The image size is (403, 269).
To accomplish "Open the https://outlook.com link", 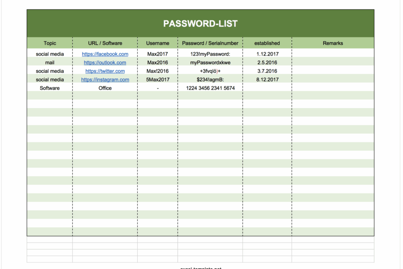I will [x=105, y=62].
